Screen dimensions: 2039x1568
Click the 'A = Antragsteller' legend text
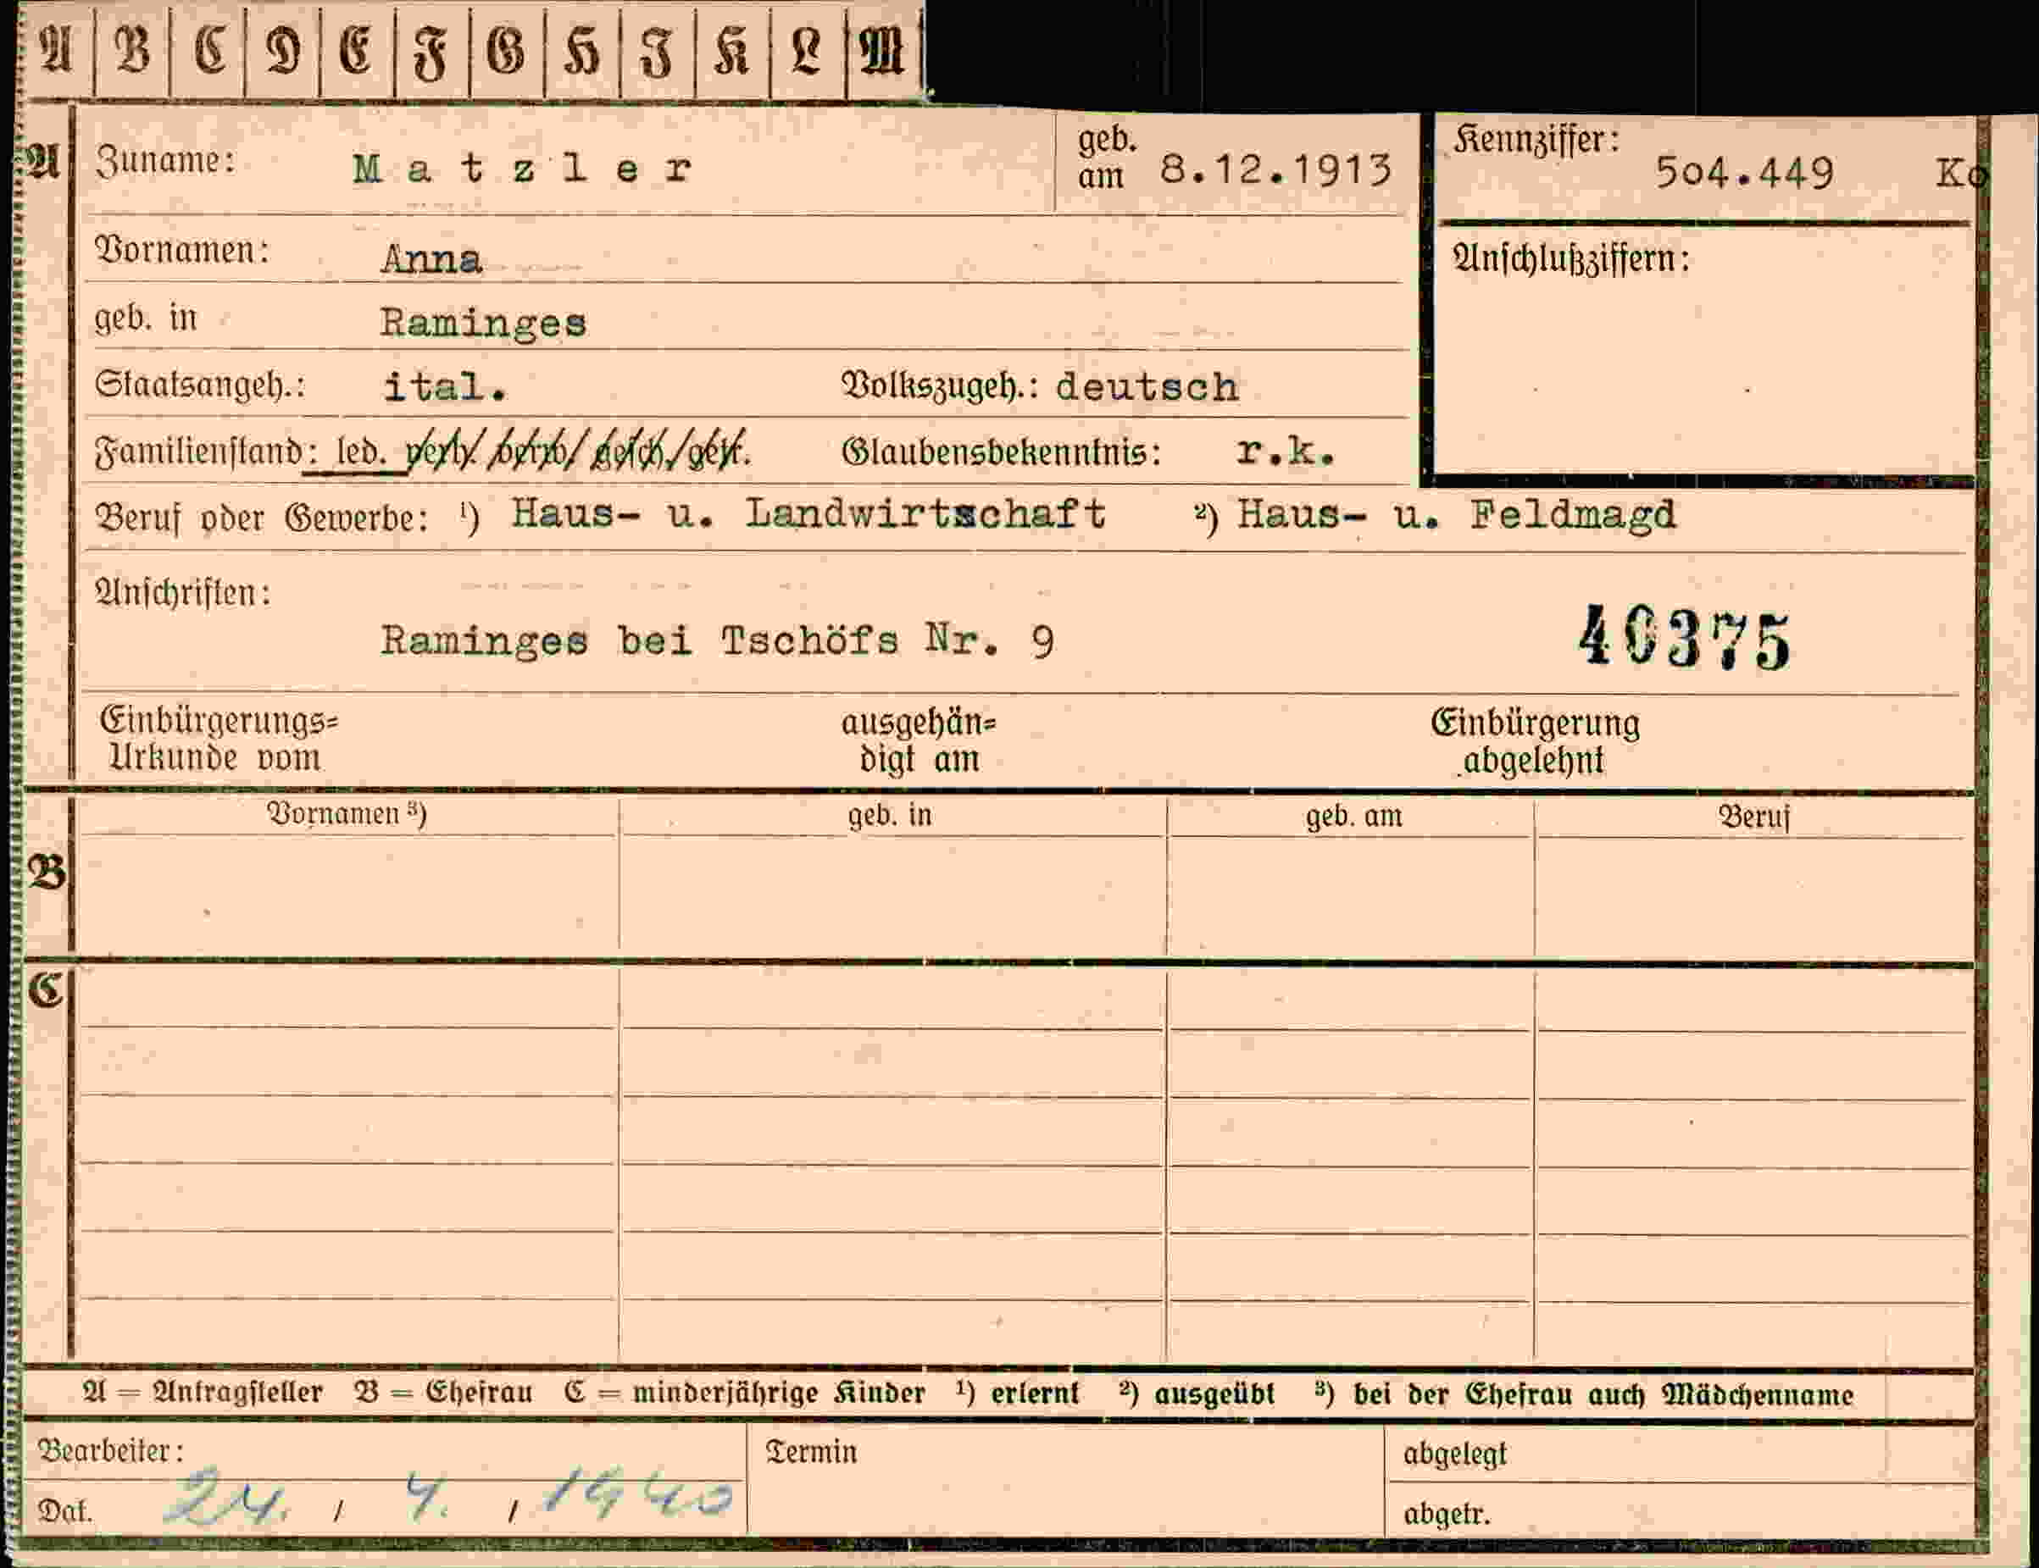click(203, 1393)
